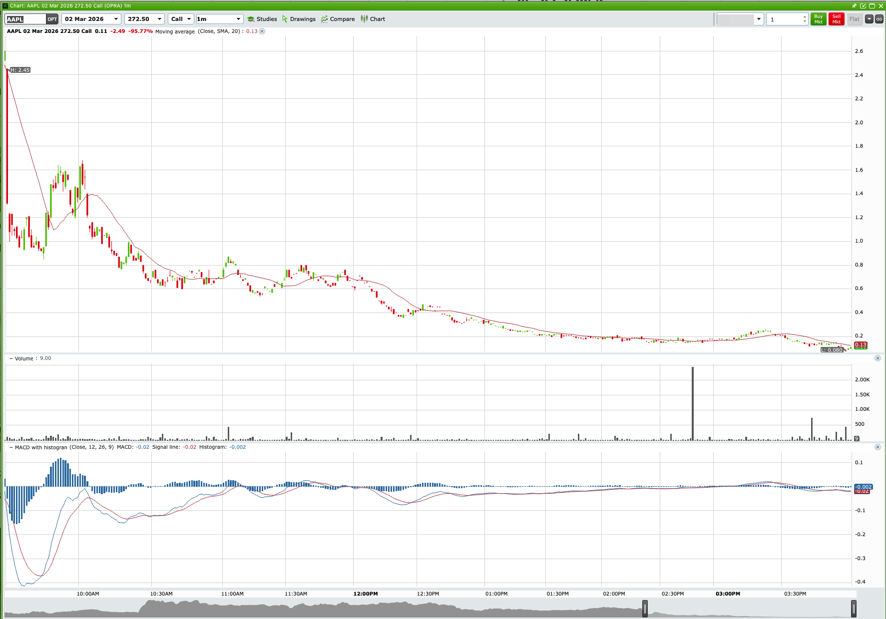Viewport: 886px width, 619px height.
Task: Click the Buy Mkt button
Action: click(x=818, y=19)
